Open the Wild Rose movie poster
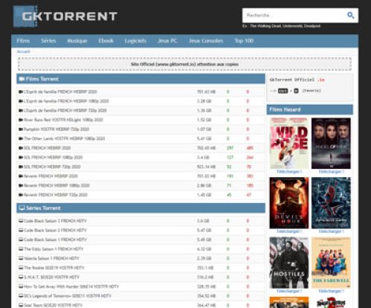The width and height of the screenshot is (371, 308). click(289, 144)
